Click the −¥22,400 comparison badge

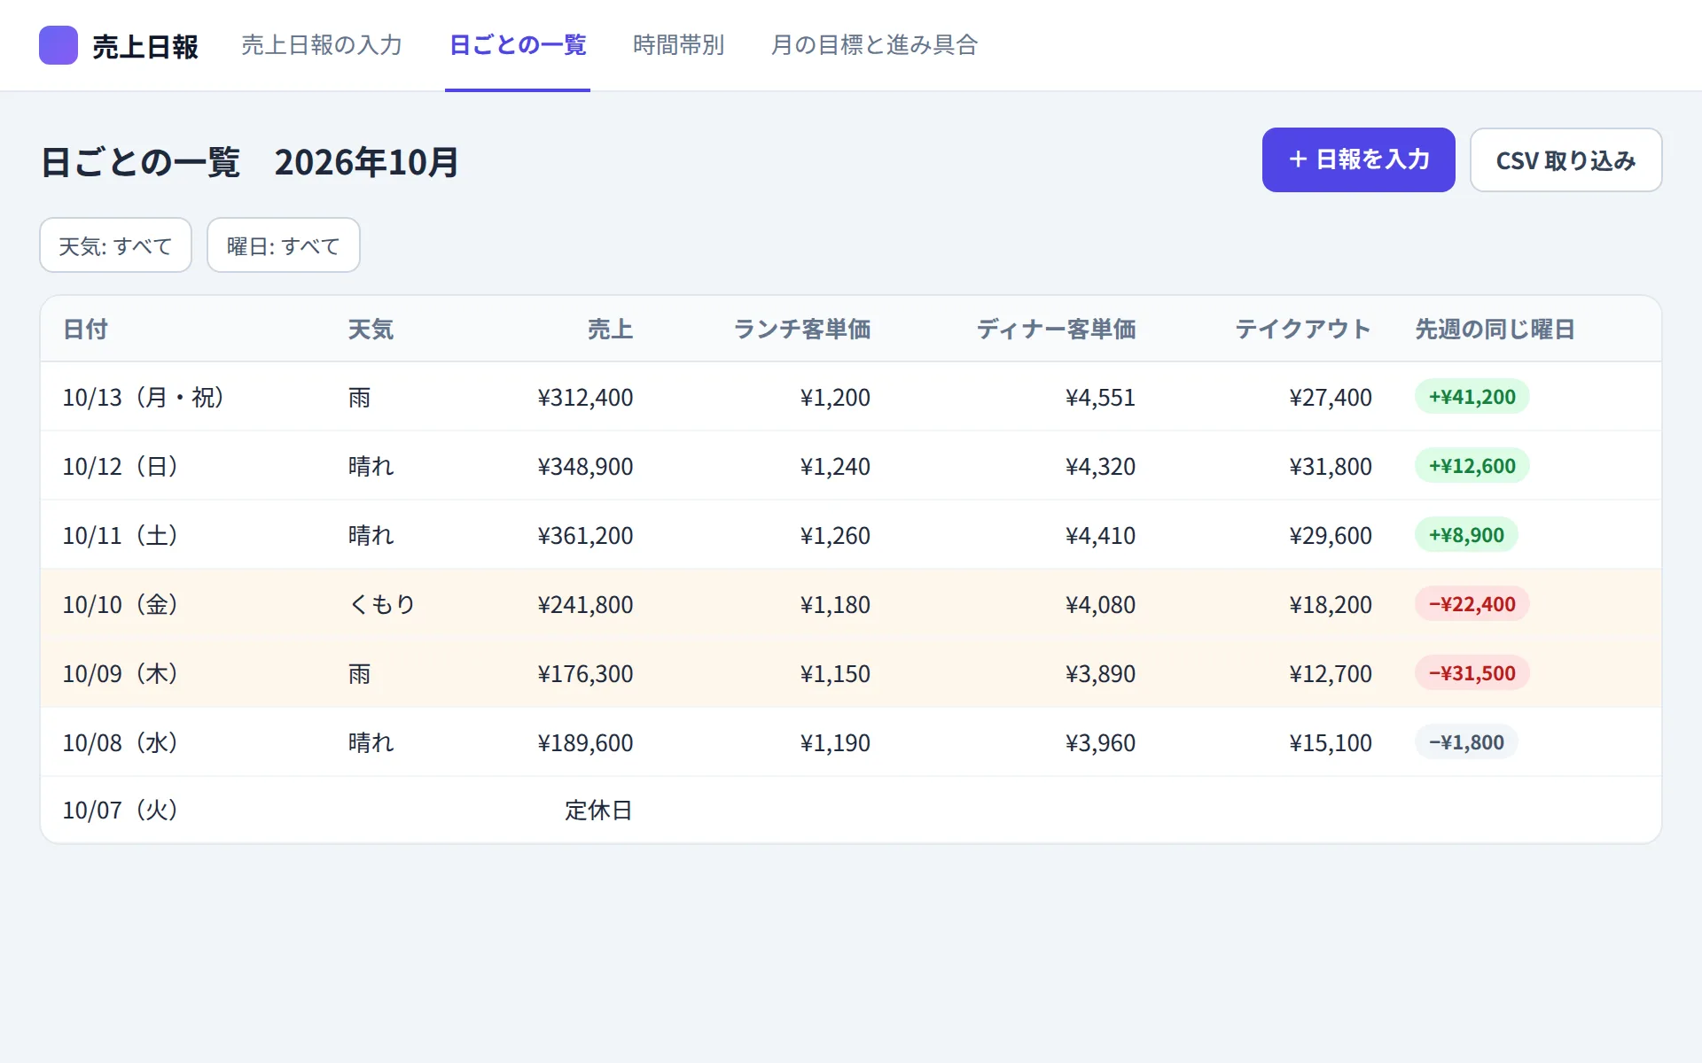pos(1472,604)
